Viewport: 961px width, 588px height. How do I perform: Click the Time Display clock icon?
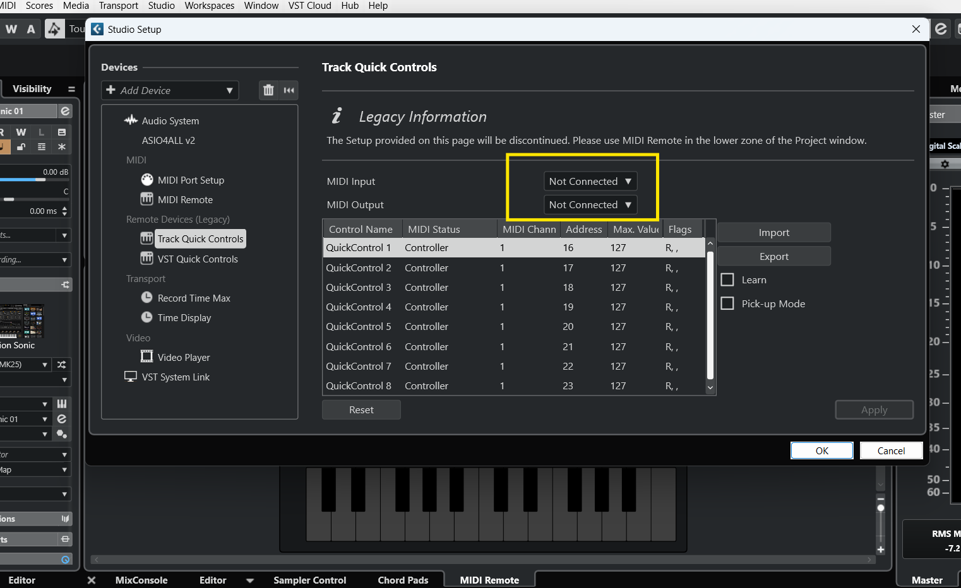pyautogui.click(x=147, y=317)
